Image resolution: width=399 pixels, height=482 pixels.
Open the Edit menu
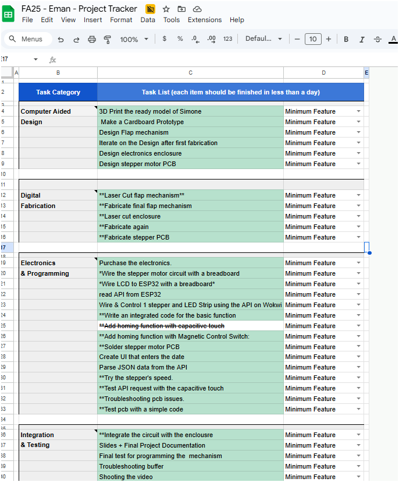click(x=47, y=20)
